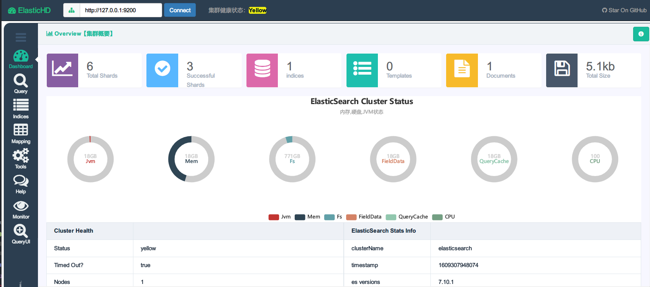Click the ElasticSearch Stats Info header
This screenshot has height=287, width=650.
(384, 231)
